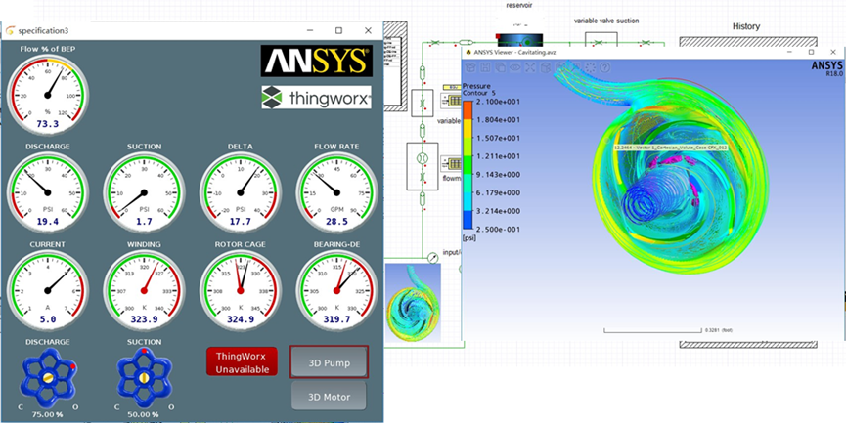Click the red ThingWorx Unavailable button
Viewport: 846px width, 423px height.
(243, 361)
